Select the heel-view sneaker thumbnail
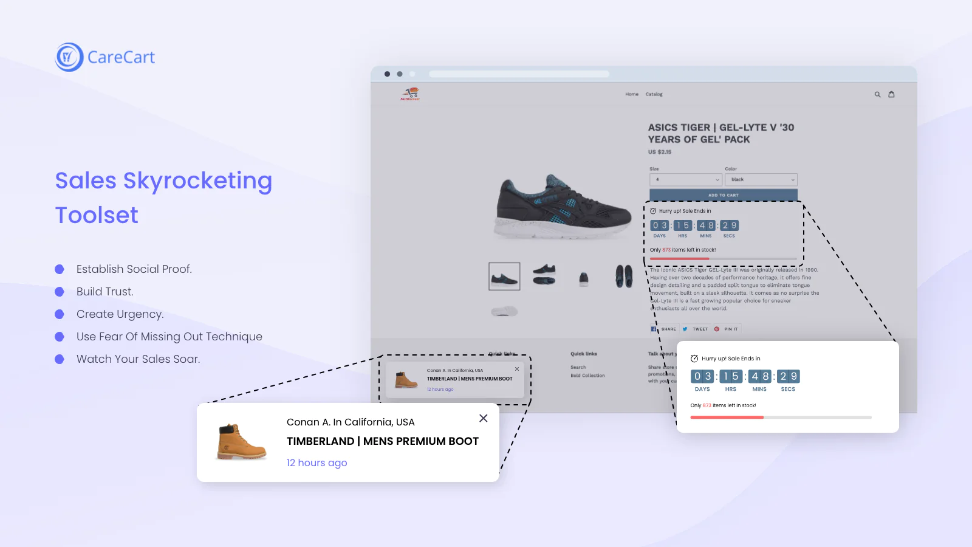 point(584,279)
